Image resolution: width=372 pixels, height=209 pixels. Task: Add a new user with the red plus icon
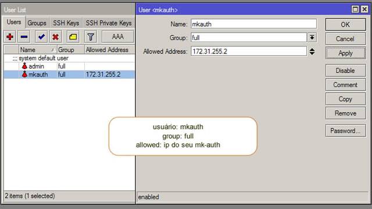[10, 37]
